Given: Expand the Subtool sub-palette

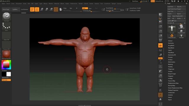Looking at the screenshot, I should (x=170, y=41).
